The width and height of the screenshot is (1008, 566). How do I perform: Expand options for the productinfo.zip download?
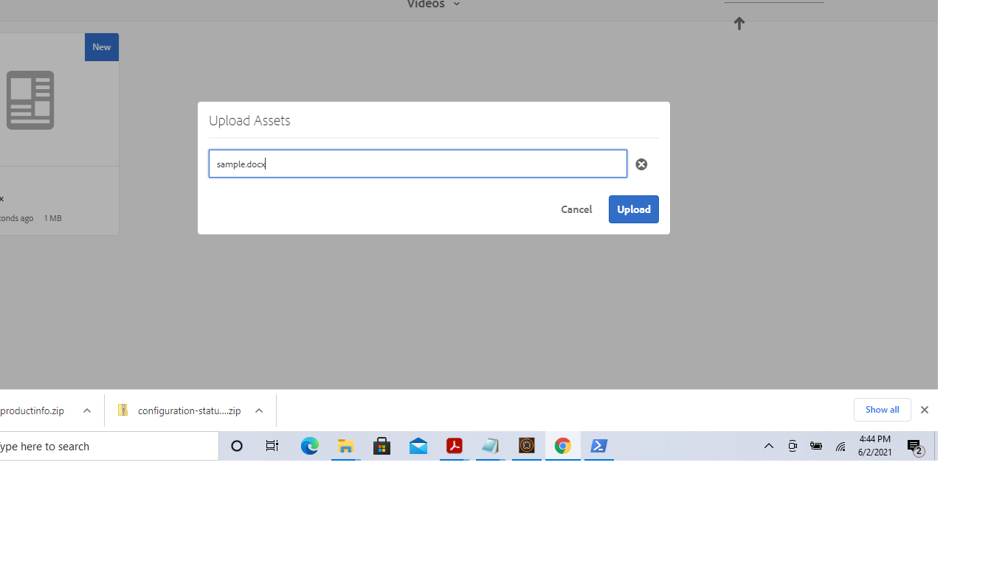click(86, 410)
